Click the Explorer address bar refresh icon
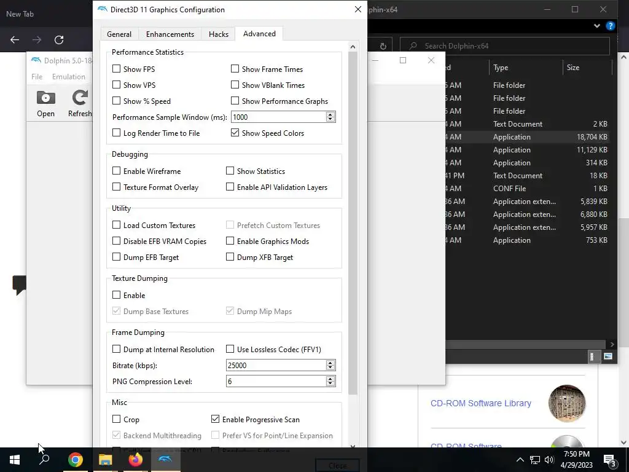 tap(383, 45)
